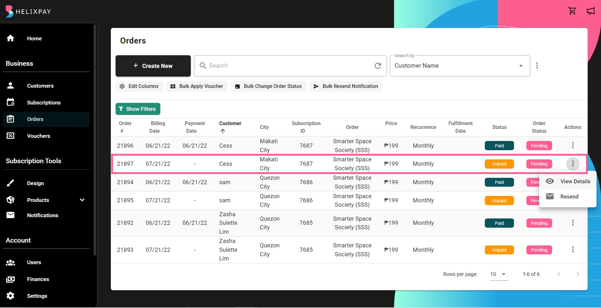The width and height of the screenshot is (601, 308).
Task: Go to Home in the sidebar
Action: click(34, 38)
